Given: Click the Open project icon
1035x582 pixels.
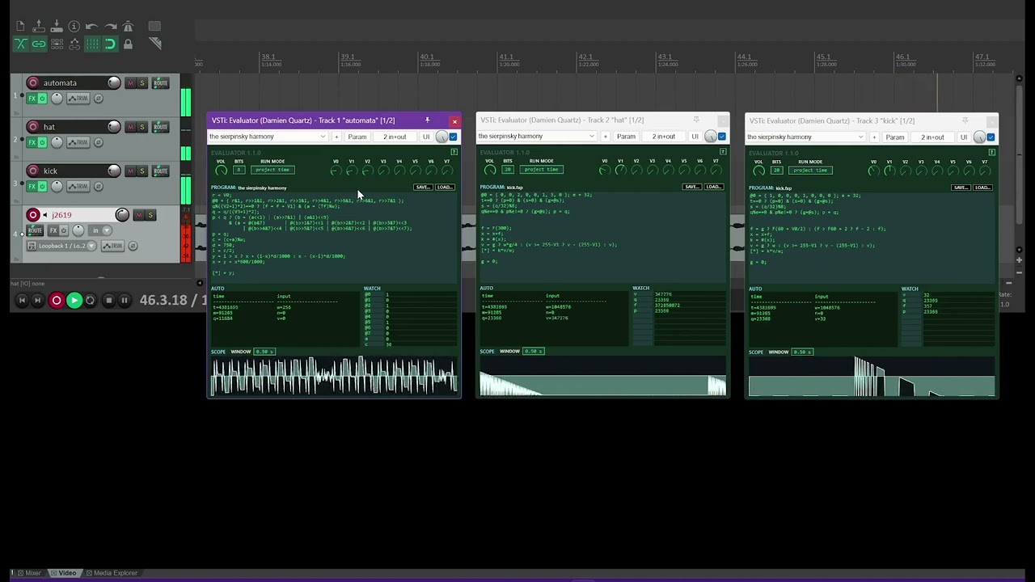Looking at the screenshot, I should (x=39, y=27).
